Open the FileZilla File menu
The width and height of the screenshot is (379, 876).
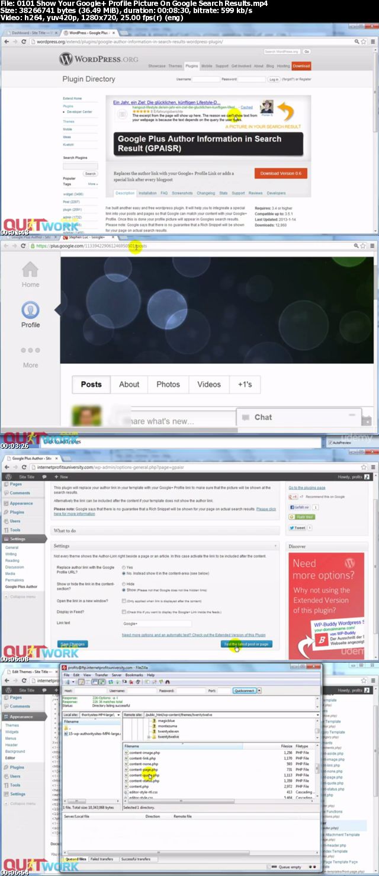68,675
